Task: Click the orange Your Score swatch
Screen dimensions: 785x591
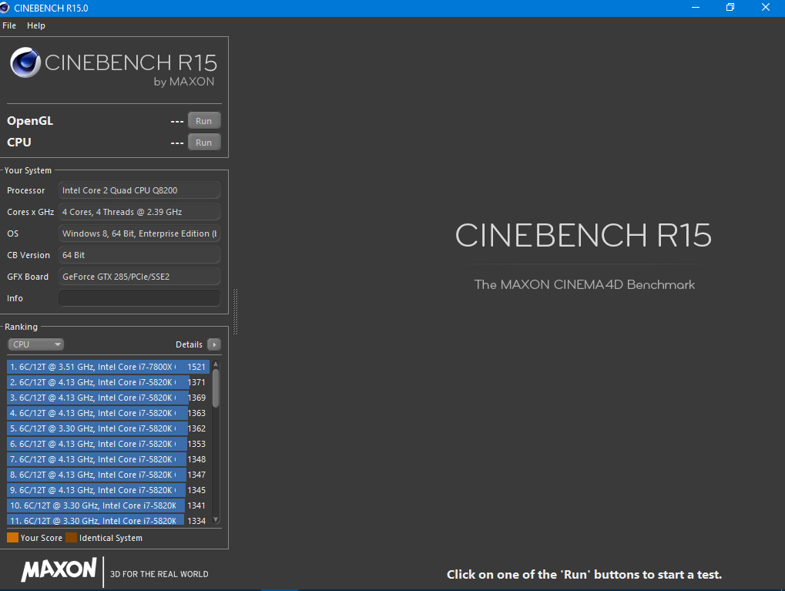Action: [x=12, y=537]
